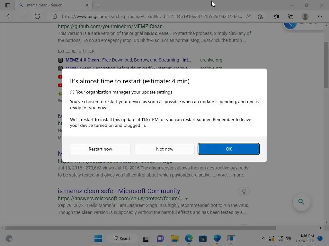View site information lock icon

55,16
